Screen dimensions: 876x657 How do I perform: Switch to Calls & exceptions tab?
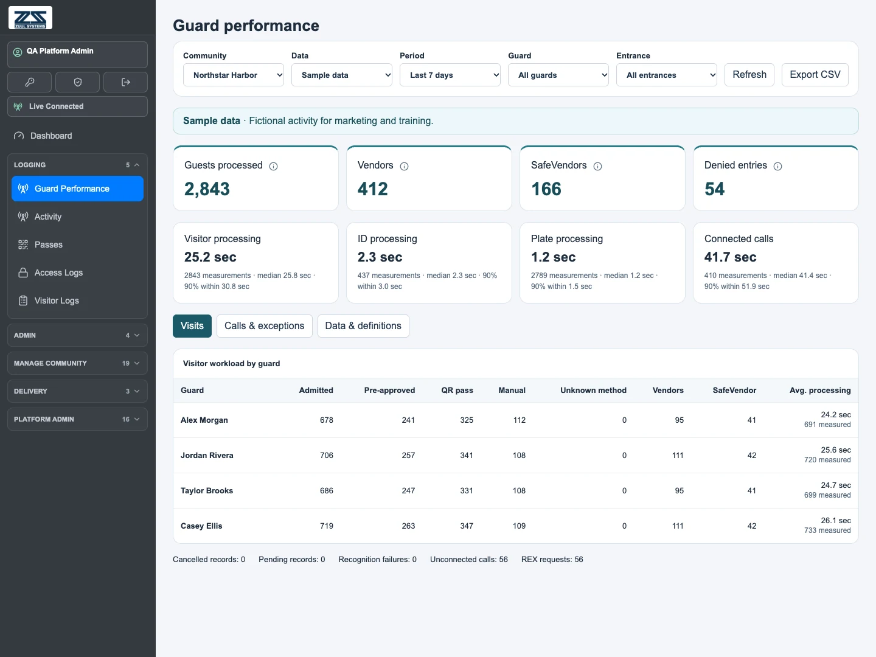tap(265, 326)
